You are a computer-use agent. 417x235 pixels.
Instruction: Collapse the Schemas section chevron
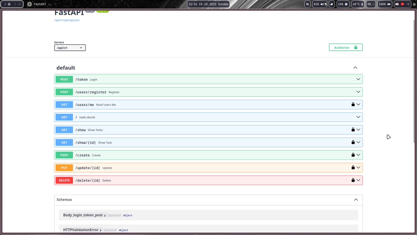356,200
